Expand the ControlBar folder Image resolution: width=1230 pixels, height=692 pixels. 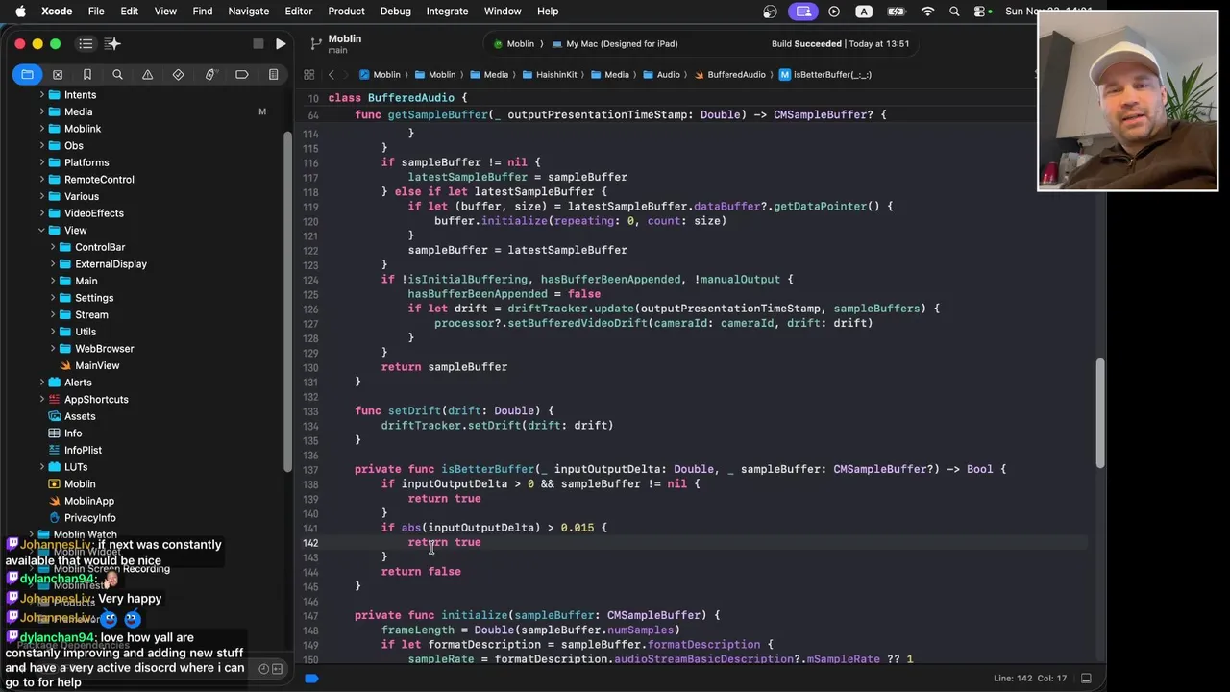pos(53,247)
